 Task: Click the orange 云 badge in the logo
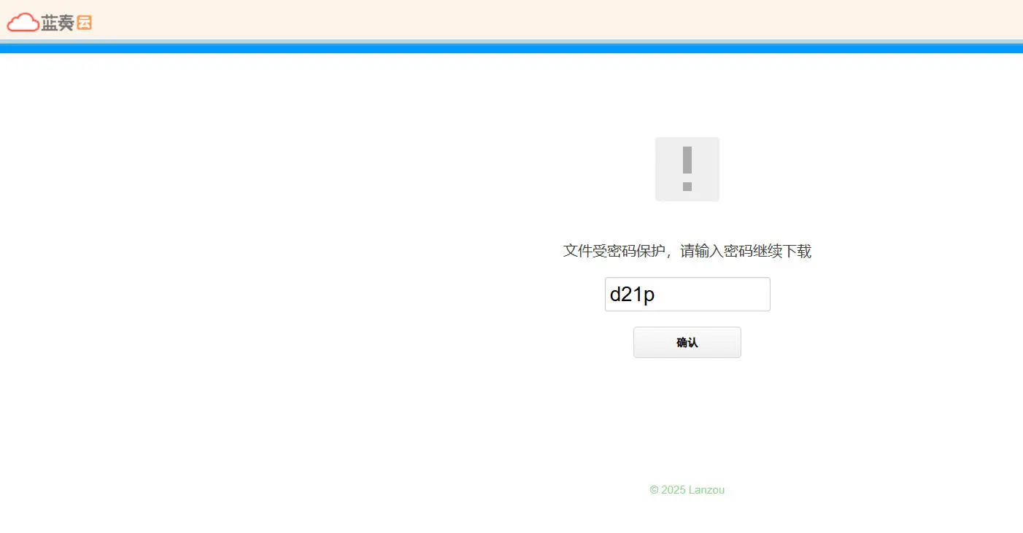tap(85, 23)
